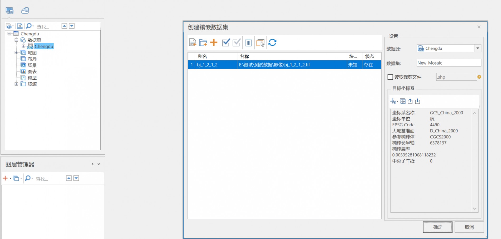501x239 pixels.
Task: Click the trash delete icon
Action: click(x=248, y=42)
